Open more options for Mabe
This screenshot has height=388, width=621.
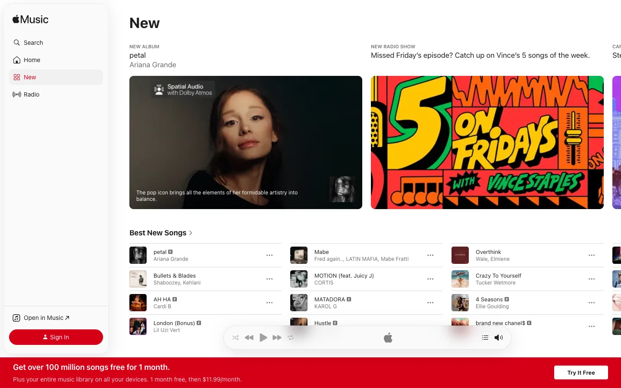pos(430,255)
